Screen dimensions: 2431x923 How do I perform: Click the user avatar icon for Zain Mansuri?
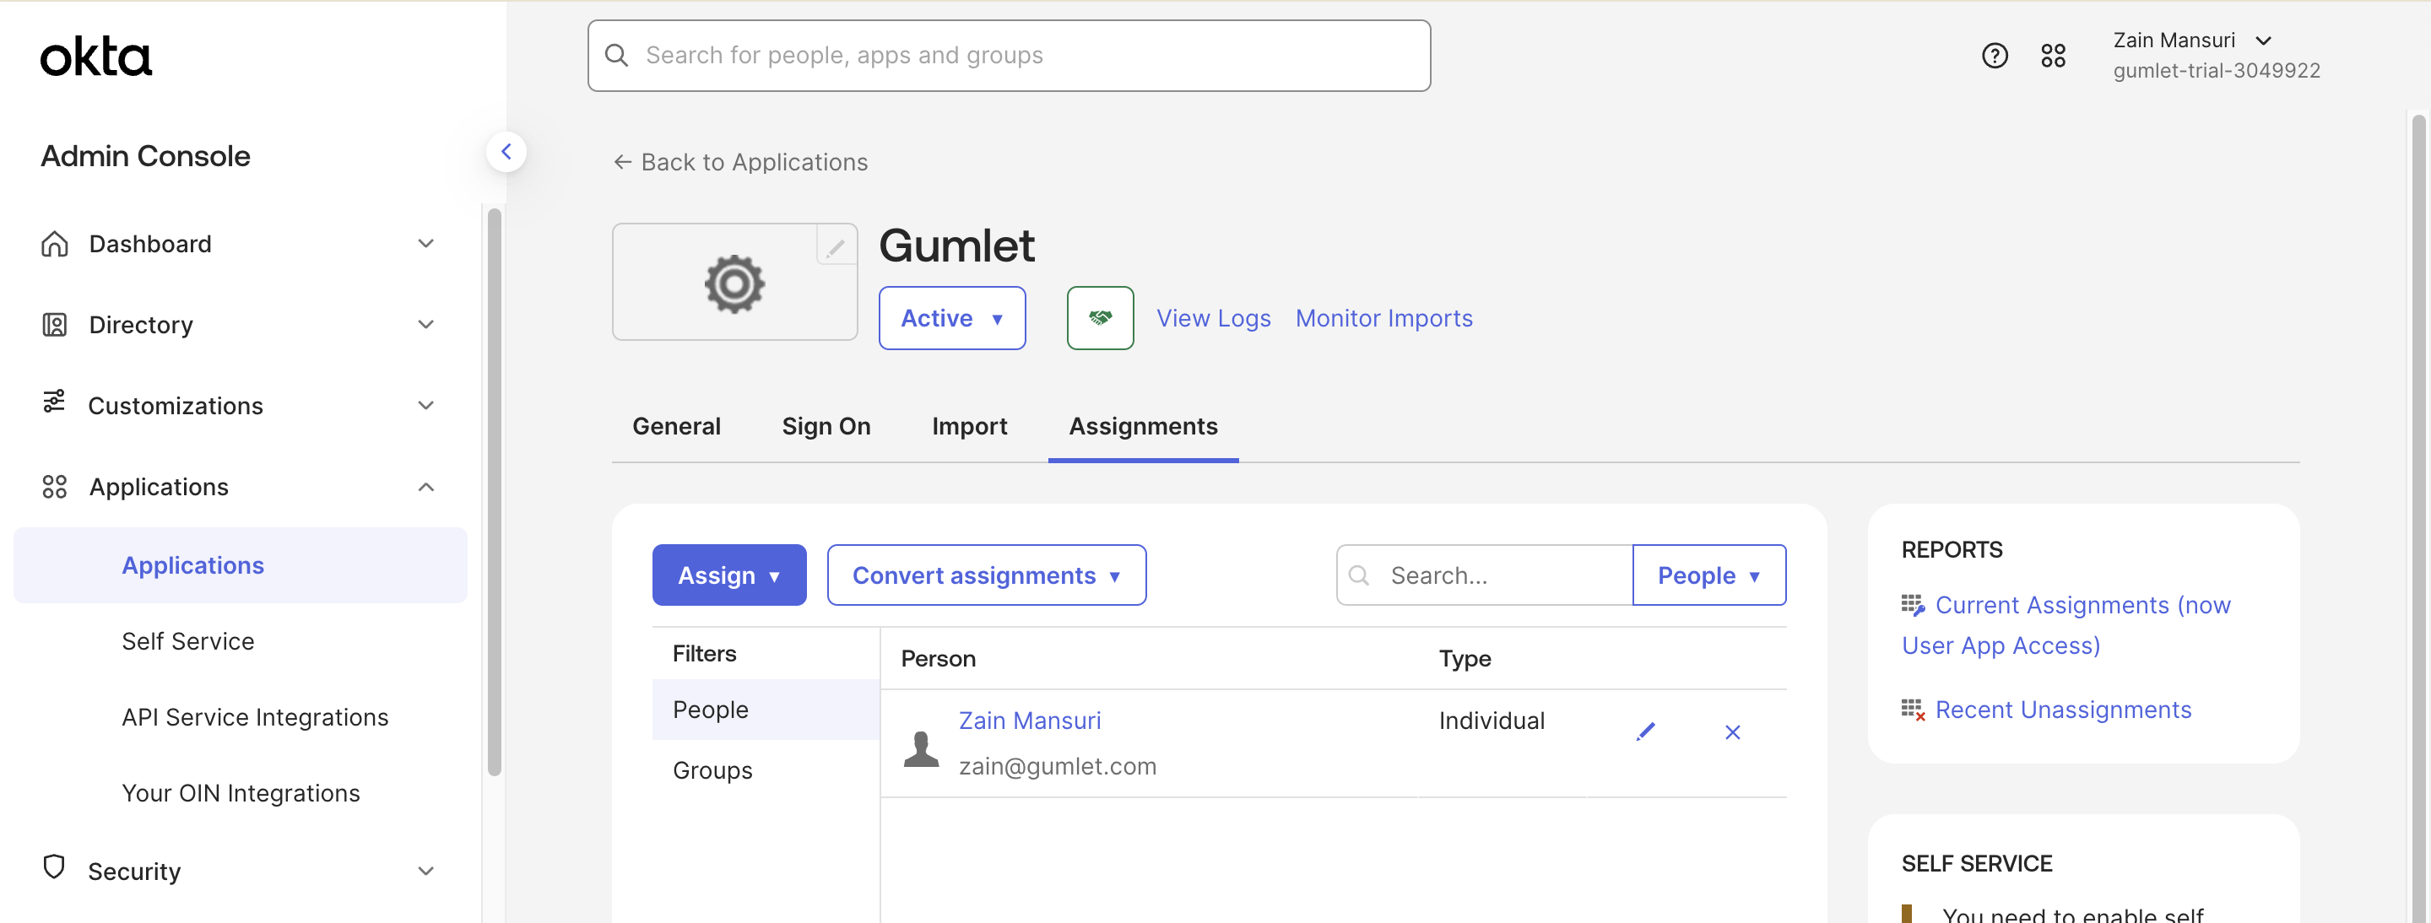pos(921,749)
